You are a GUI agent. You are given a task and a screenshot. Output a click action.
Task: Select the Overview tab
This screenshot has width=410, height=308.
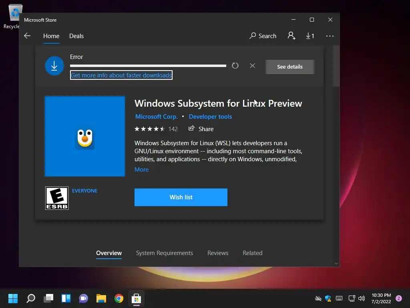[x=109, y=253]
